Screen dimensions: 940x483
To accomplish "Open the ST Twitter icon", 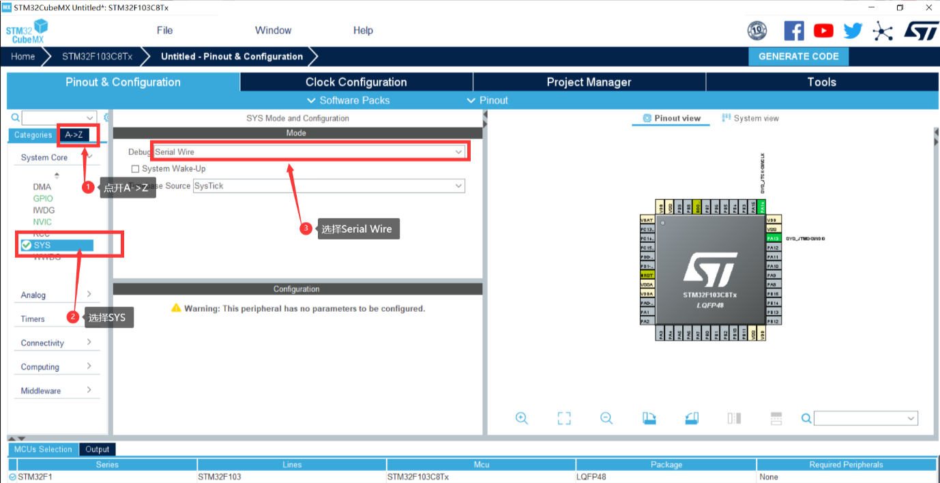I will click(x=853, y=31).
